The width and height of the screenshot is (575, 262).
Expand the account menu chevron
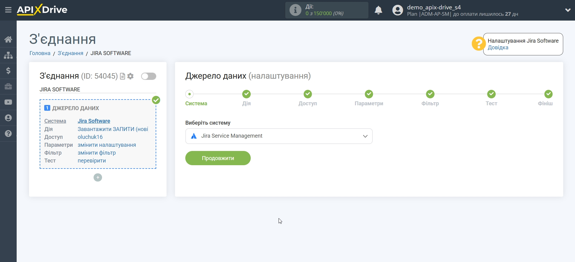point(568,10)
